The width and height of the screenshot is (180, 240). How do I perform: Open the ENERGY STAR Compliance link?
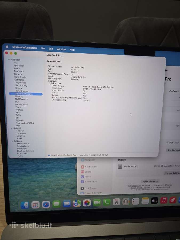[141, 188]
